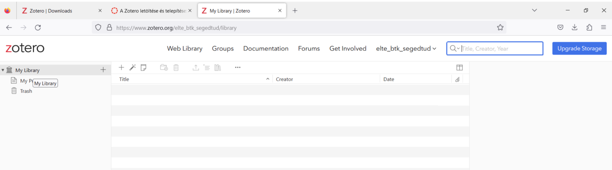Click the zotero.org URL address bar
This screenshot has height=170, width=612.
pos(298,28)
